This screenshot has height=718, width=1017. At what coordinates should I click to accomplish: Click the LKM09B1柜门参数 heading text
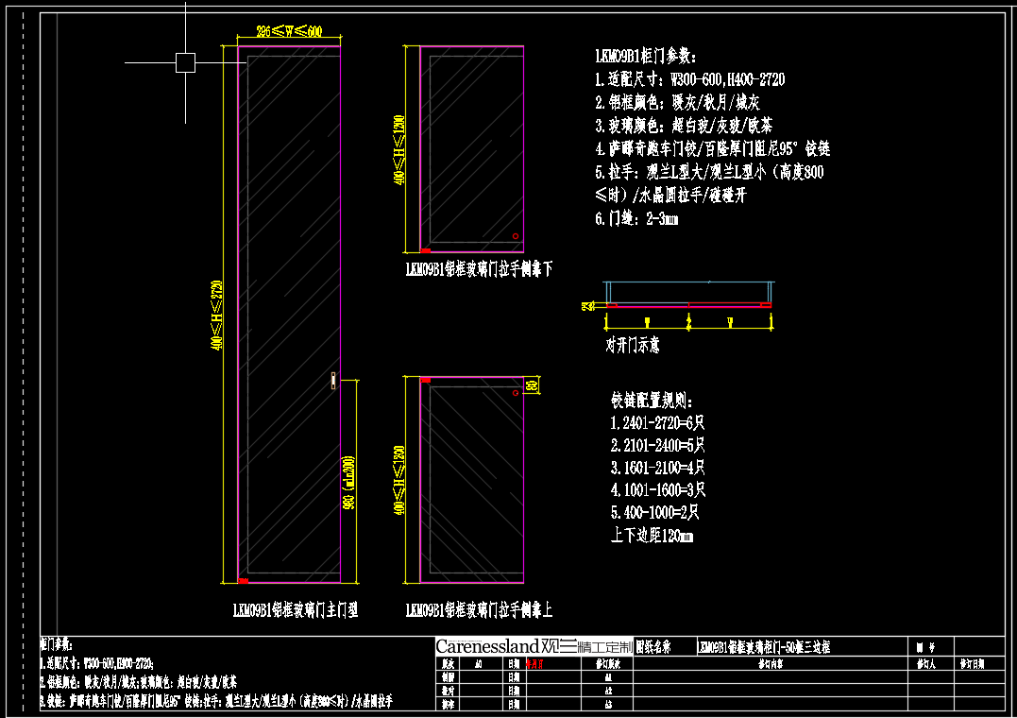click(x=646, y=57)
